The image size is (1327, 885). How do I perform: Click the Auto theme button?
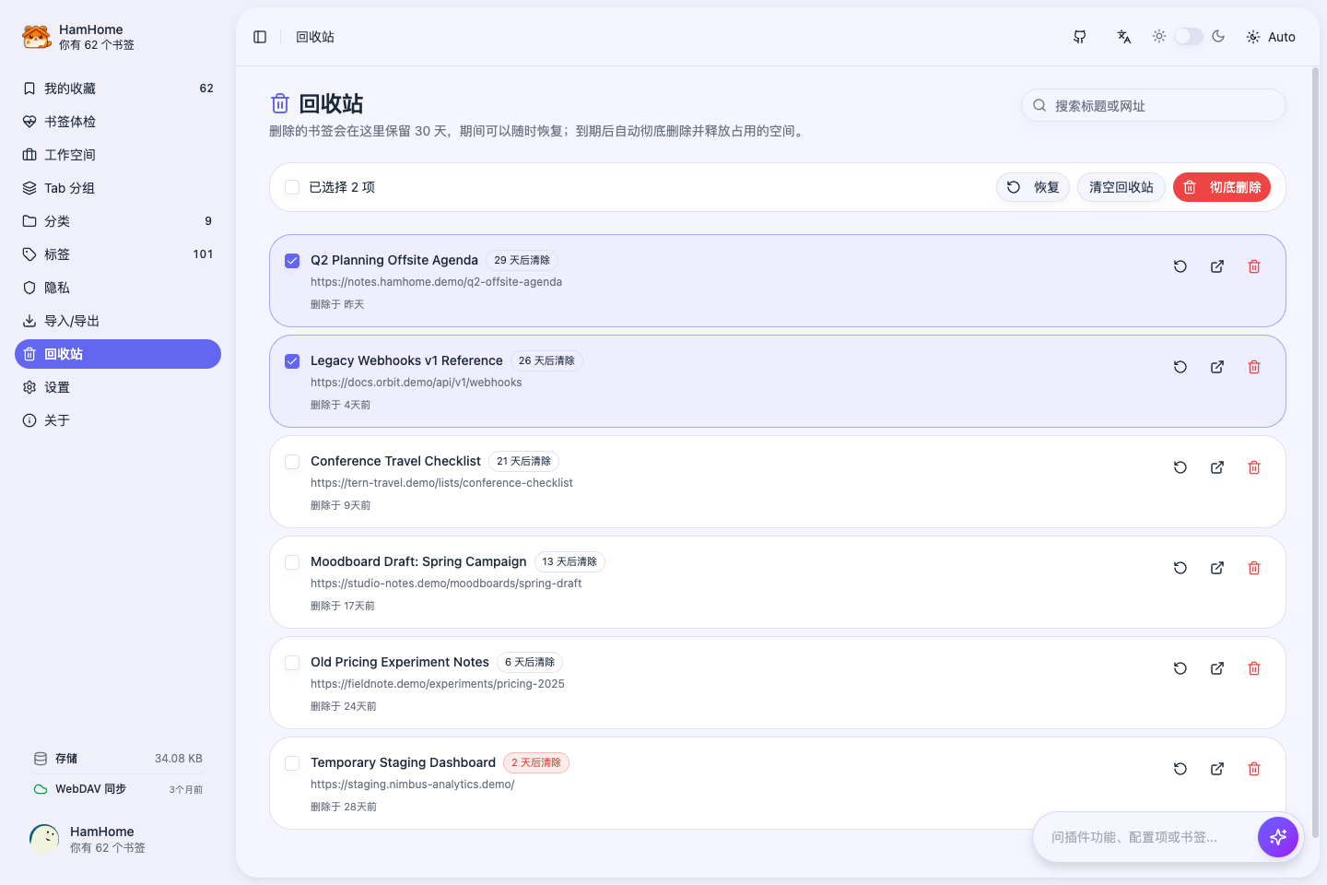pos(1271,37)
